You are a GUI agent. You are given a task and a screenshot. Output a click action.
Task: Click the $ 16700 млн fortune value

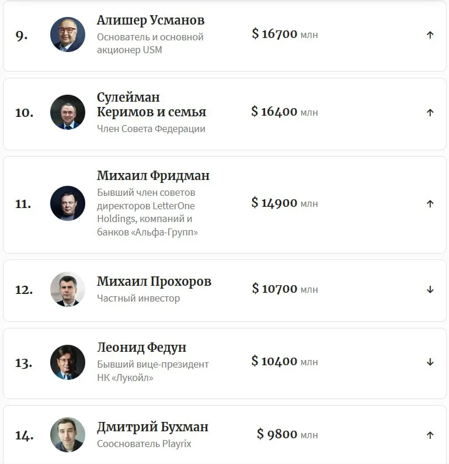point(285,34)
